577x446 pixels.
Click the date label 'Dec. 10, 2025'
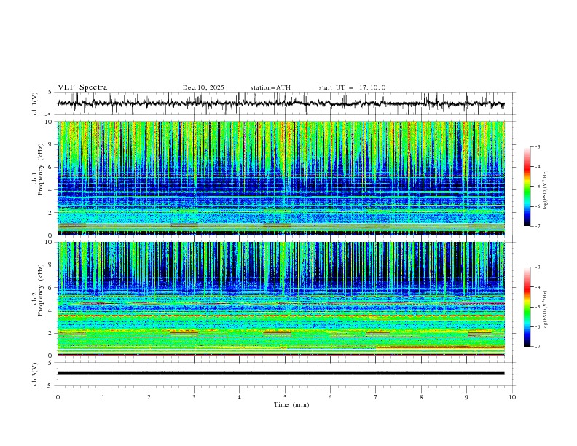pyautogui.click(x=203, y=87)
